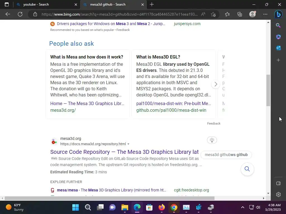The height and width of the screenshot is (214, 286).
Task: Open Outlook from the sidebar
Action: [x=278, y=48]
